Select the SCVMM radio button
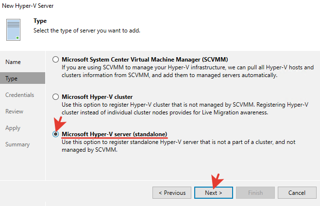The height and width of the screenshot is (206, 320). tap(56, 59)
